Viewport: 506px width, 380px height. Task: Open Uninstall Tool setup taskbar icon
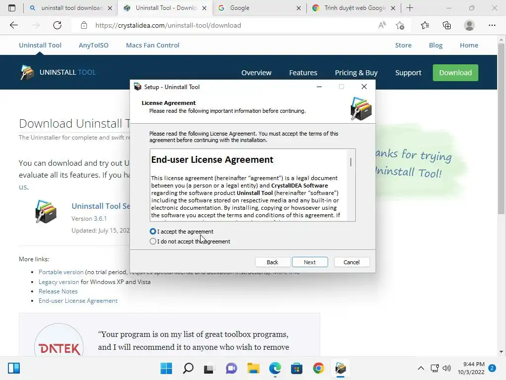click(x=340, y=368)
